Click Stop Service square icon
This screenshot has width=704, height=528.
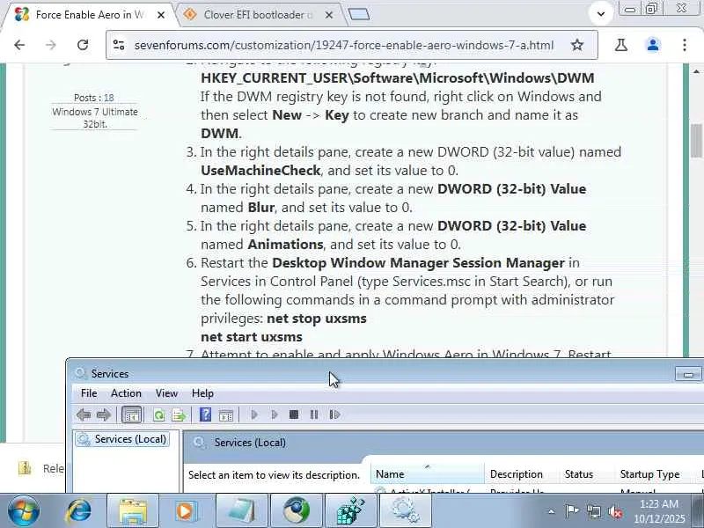tap(294, 414)
